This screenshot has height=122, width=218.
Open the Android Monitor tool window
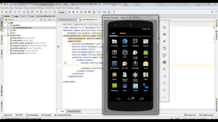[x=63, y=115]
